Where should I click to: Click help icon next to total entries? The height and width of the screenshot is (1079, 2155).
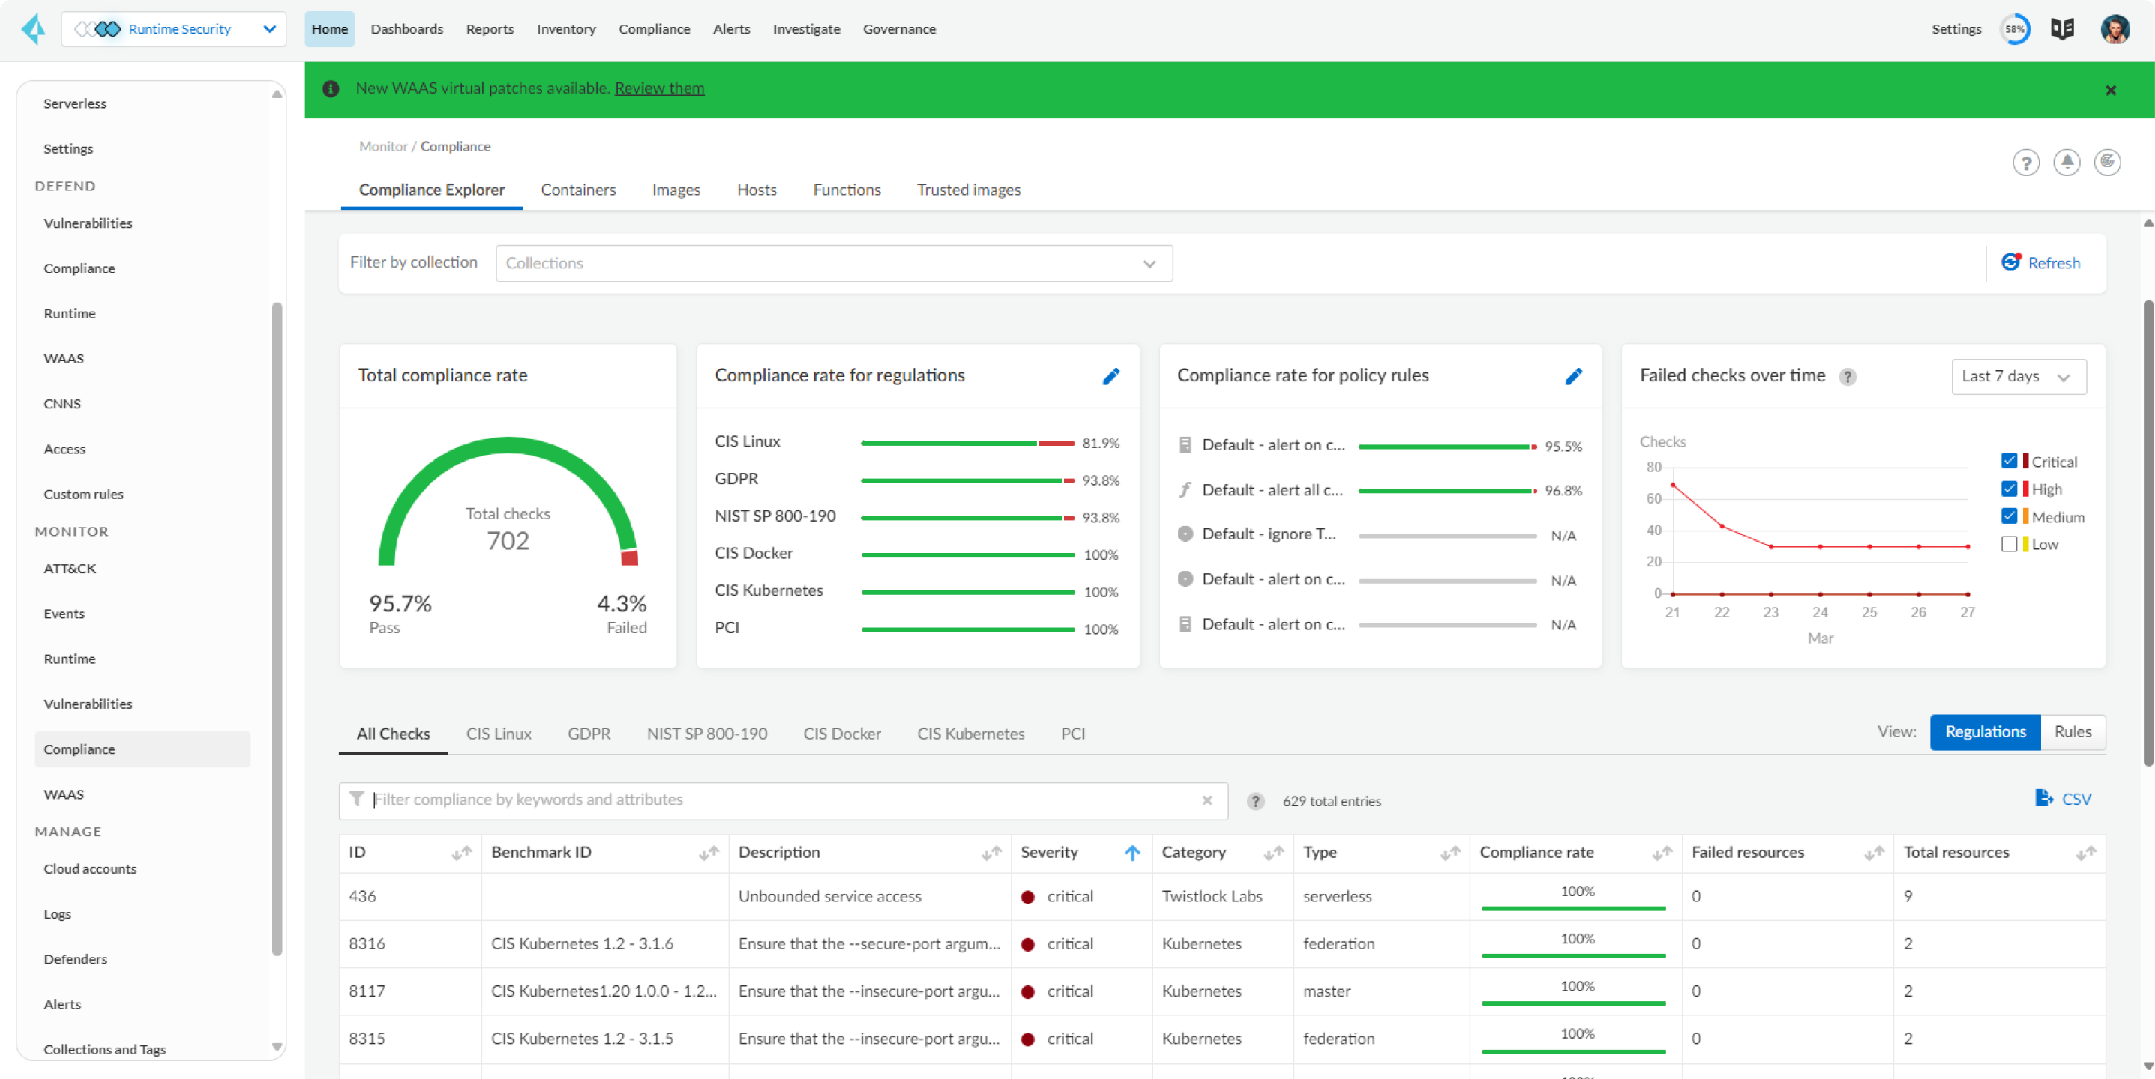point(1255,802)
